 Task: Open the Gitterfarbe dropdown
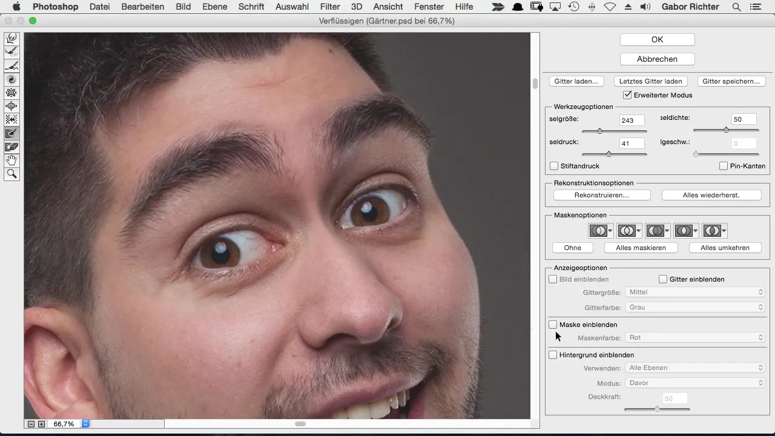pyautogui.click(x=695, y=307)
